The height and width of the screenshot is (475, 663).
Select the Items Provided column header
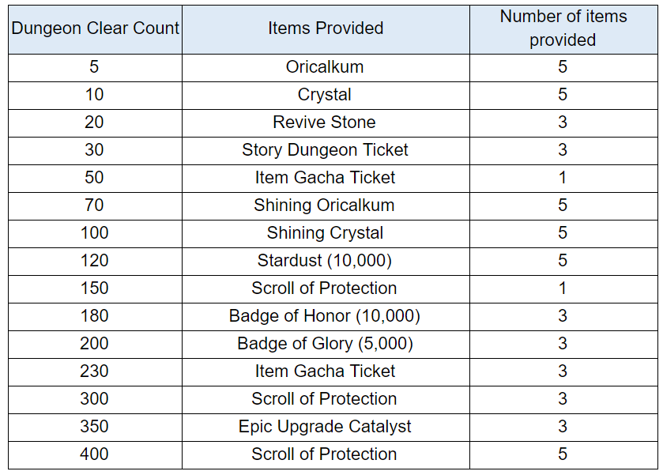click(325, 28)
